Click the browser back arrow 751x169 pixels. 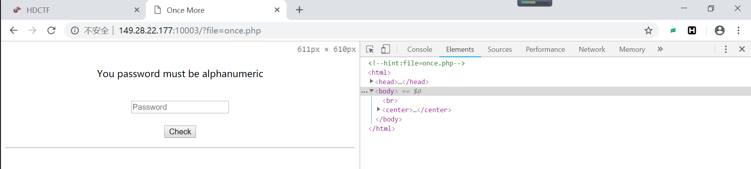pos(14,30)
